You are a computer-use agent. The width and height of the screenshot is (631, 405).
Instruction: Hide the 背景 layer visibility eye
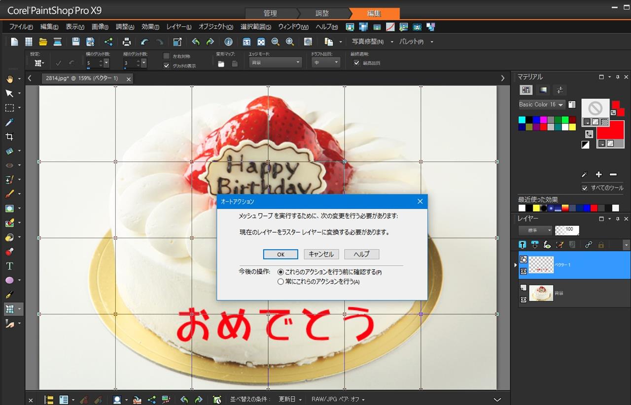coord(524,299)
